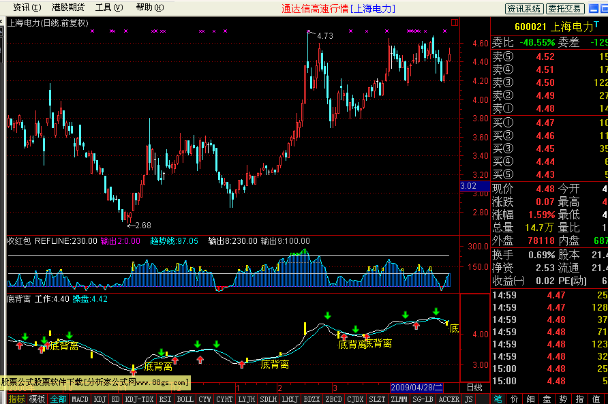Click the 收红包 REFLINE:230.00 indicator label
This screenshot has width=608, height=404.
point(52,241)
